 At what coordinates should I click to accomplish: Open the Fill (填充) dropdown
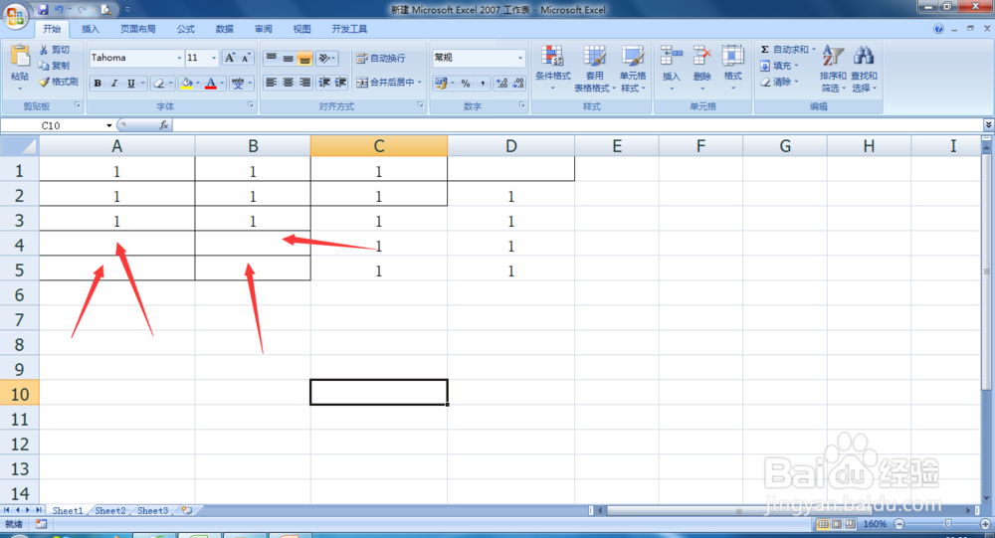point(779,66)
